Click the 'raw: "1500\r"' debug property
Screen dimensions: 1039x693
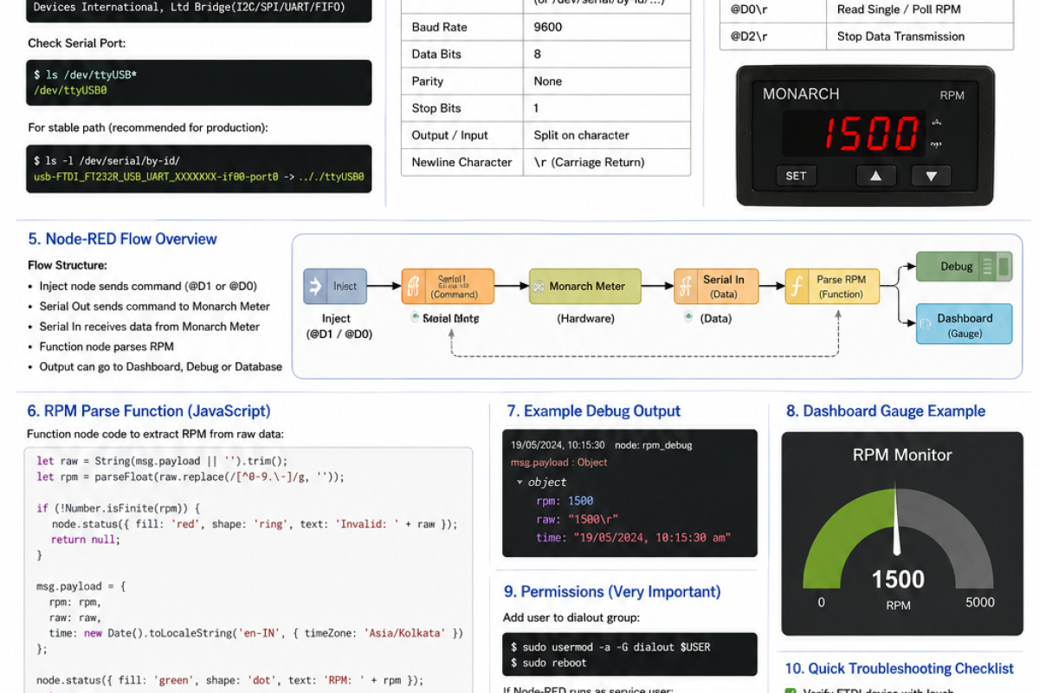(576, 519)
